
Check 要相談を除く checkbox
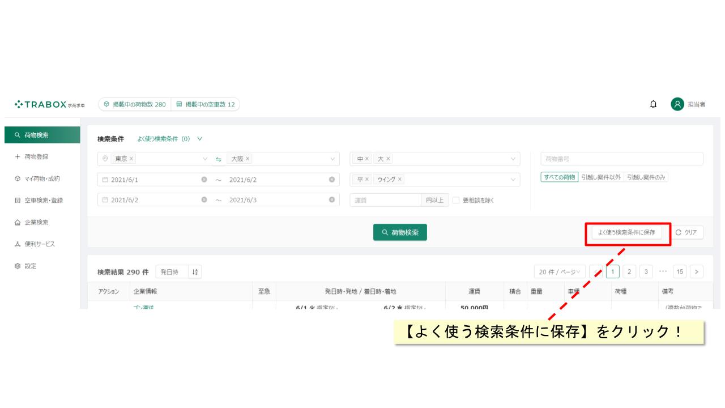point(457,200)
